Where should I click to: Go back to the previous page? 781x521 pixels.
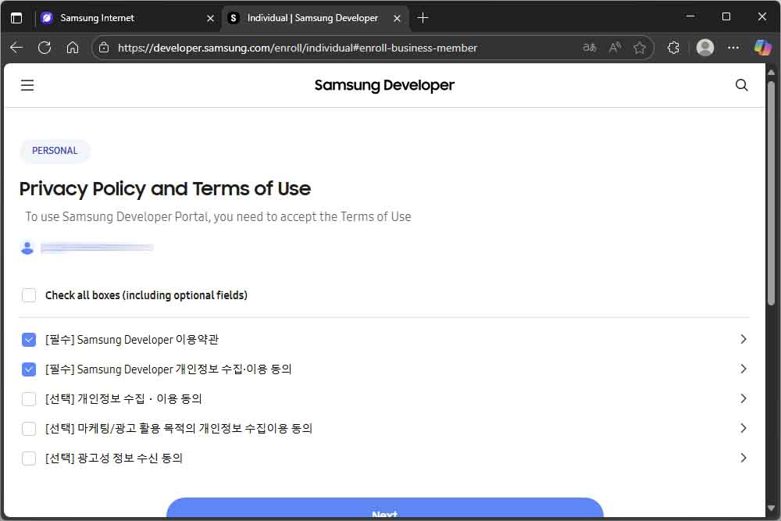tap(16, 48)
